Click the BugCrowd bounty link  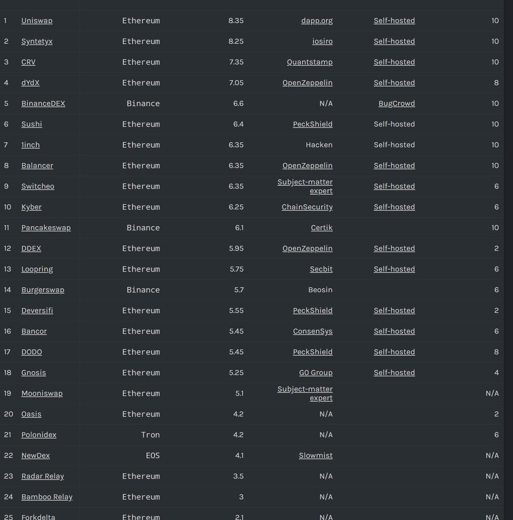pos(396,104)
